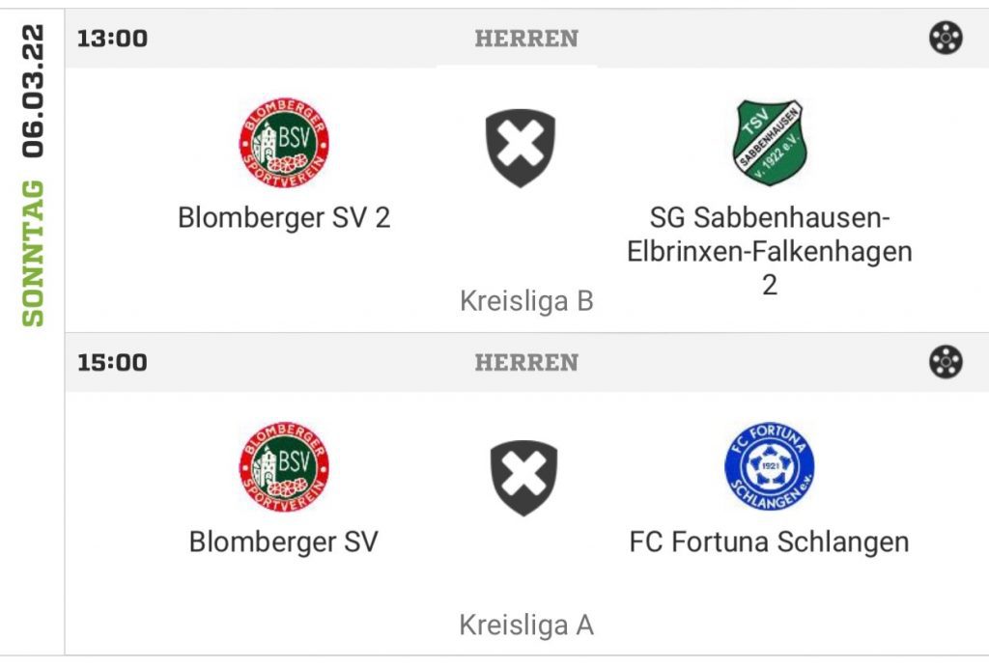Click the HERREN header of the 15:00 match

tap(526, 362)
